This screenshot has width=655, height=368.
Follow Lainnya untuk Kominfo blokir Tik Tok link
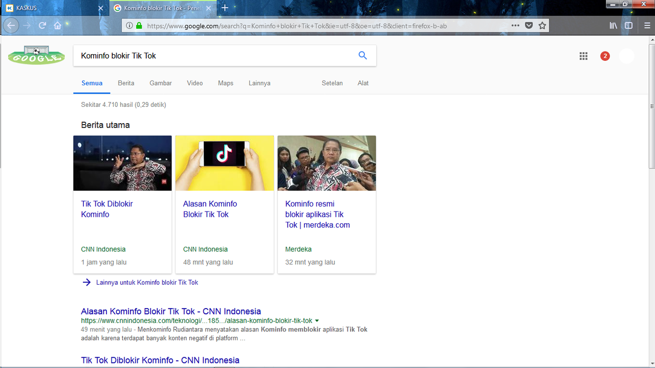tap(147, 282)
